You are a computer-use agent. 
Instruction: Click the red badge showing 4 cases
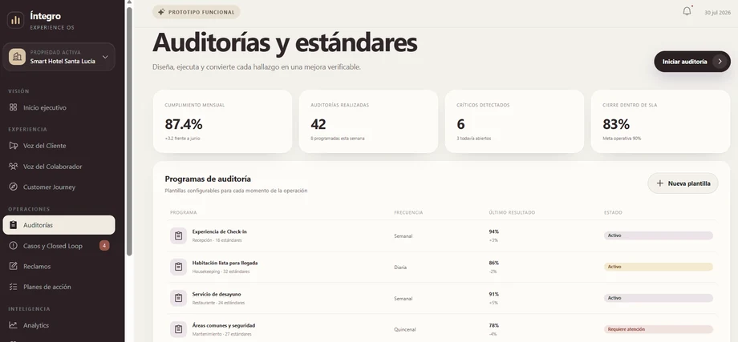[104, 245]
